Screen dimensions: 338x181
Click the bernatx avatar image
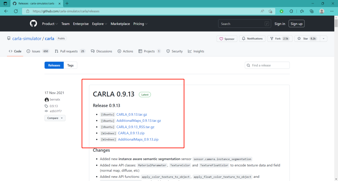[x=47, y=100]
